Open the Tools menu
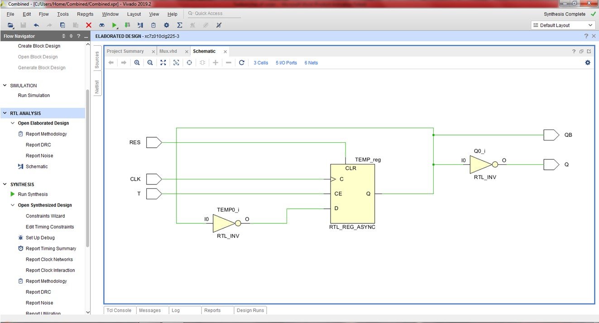Image resolution: width=599 pixels, height=323 pixels. pyautogui.click(x=63, y=14)
